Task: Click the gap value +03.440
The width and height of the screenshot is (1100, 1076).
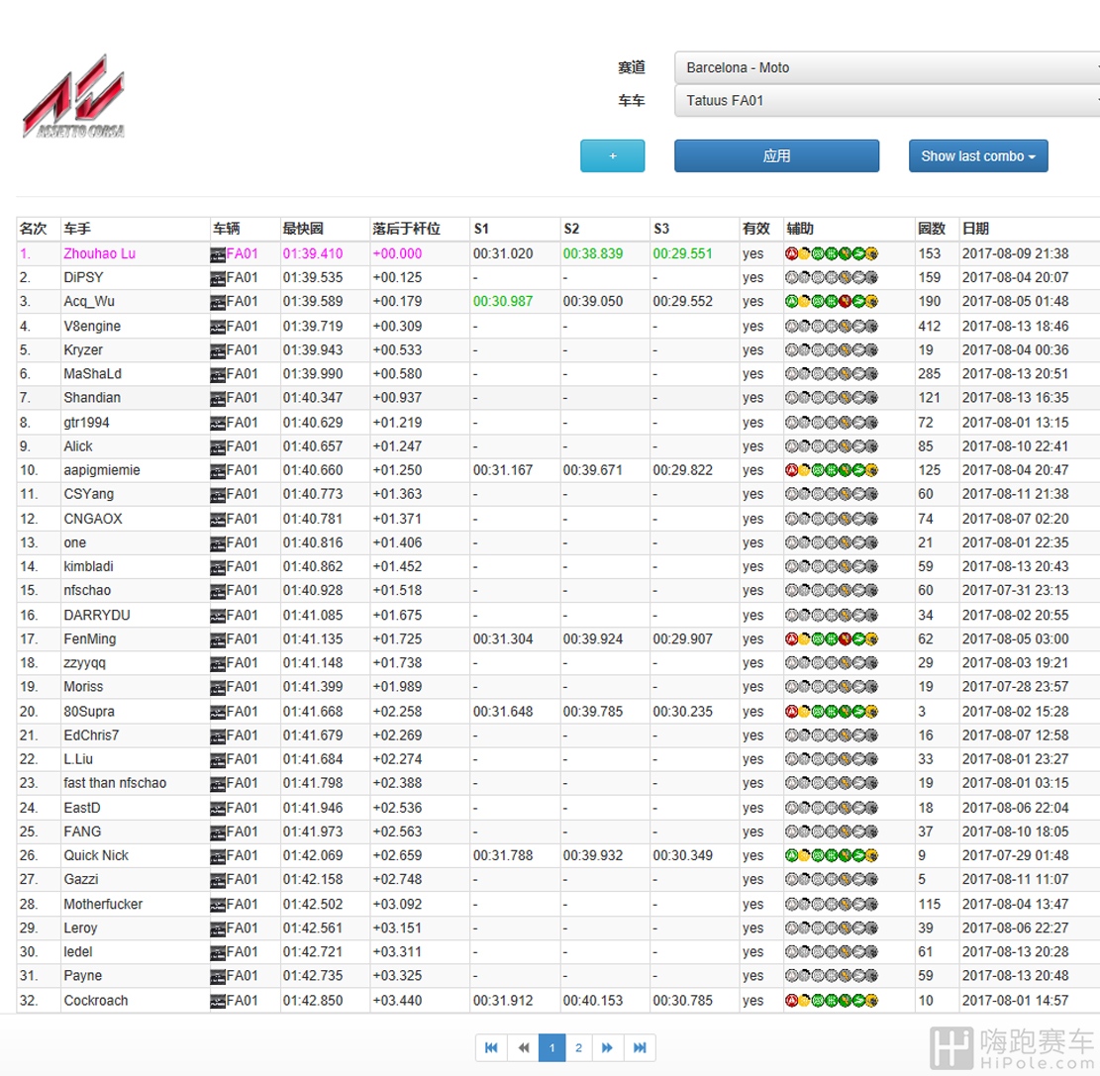Action: pos(397,1001)
